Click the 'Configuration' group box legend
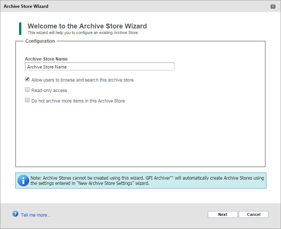 40,41
